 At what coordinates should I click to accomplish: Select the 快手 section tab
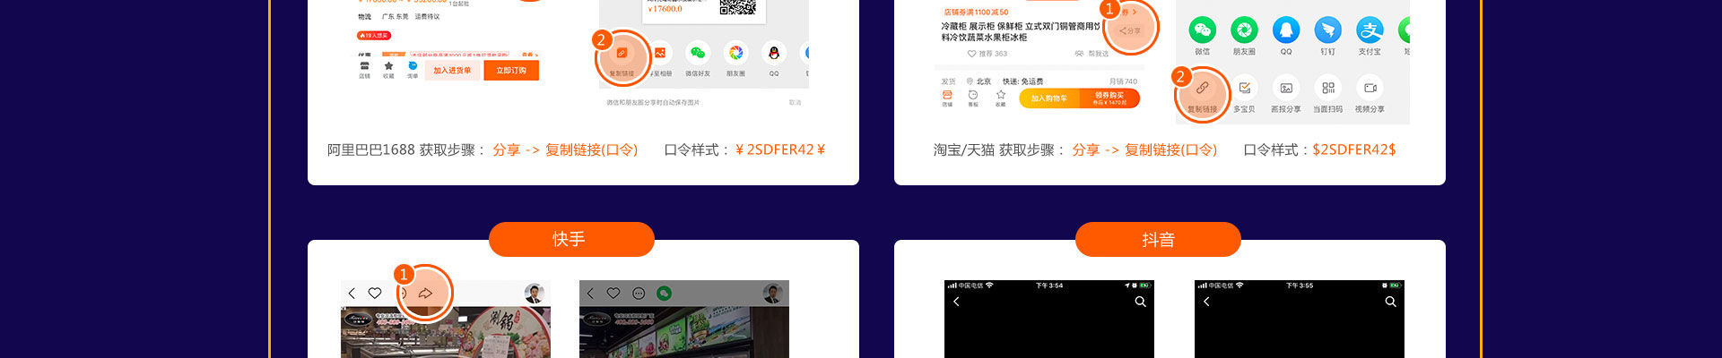571,239
